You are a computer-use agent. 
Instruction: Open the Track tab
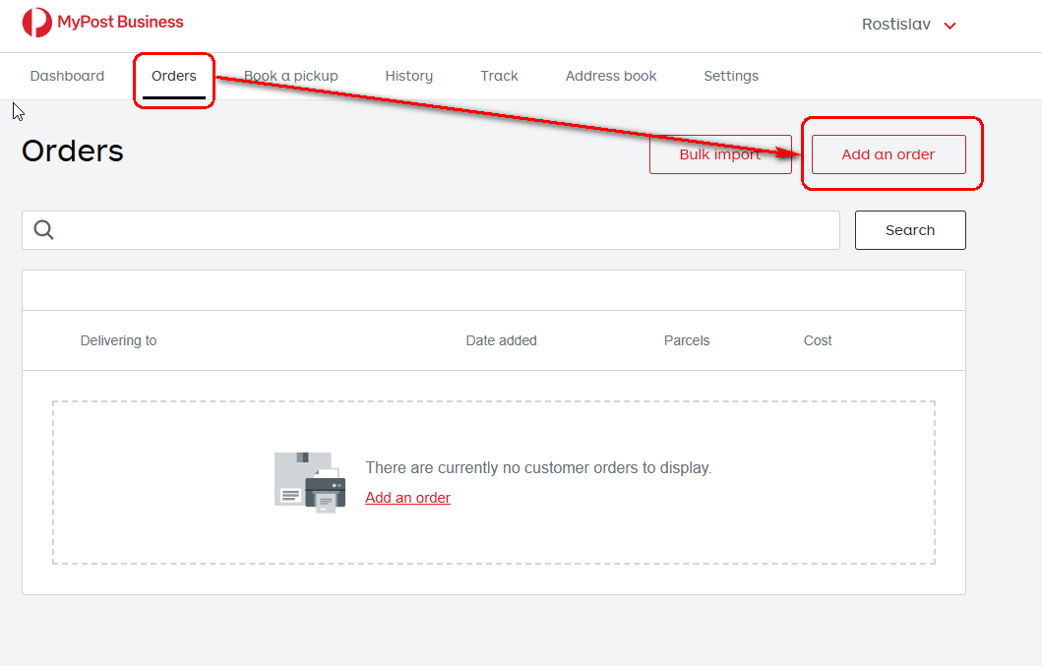click(x=499, y=76)
